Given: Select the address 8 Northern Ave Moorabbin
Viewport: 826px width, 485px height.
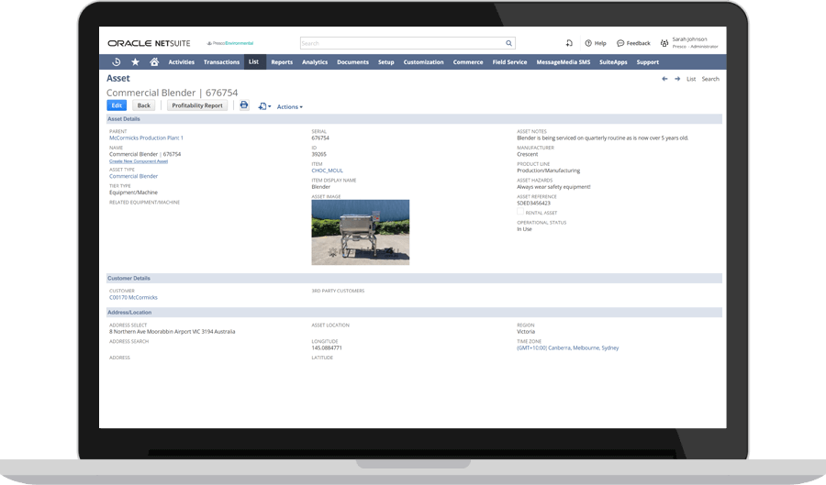Looking at the screenshot, I should (x=173, y=331).
